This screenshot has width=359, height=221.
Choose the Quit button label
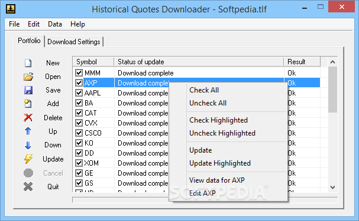point(53,187)
